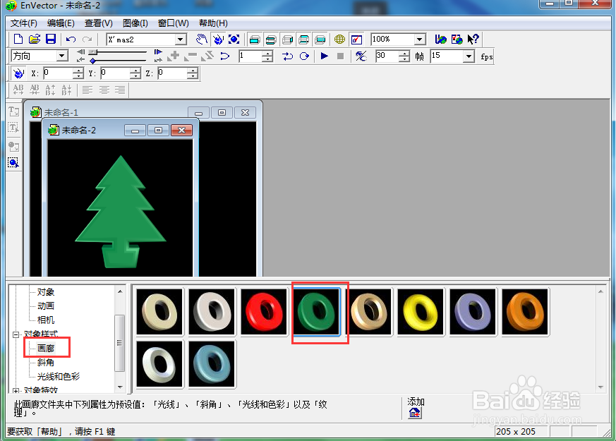Choose the red ring style thumbnail

coord(264,312)
